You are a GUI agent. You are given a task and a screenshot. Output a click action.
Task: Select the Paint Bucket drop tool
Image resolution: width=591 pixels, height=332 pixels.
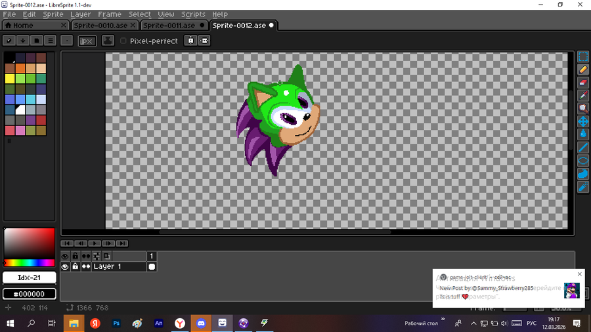tap(583, 135)
